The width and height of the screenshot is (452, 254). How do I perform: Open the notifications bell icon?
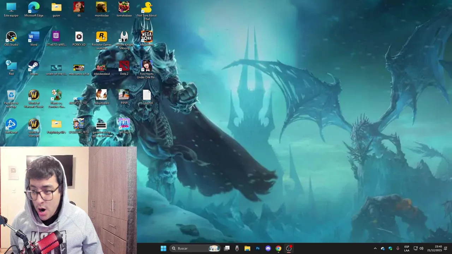(446, 248)
